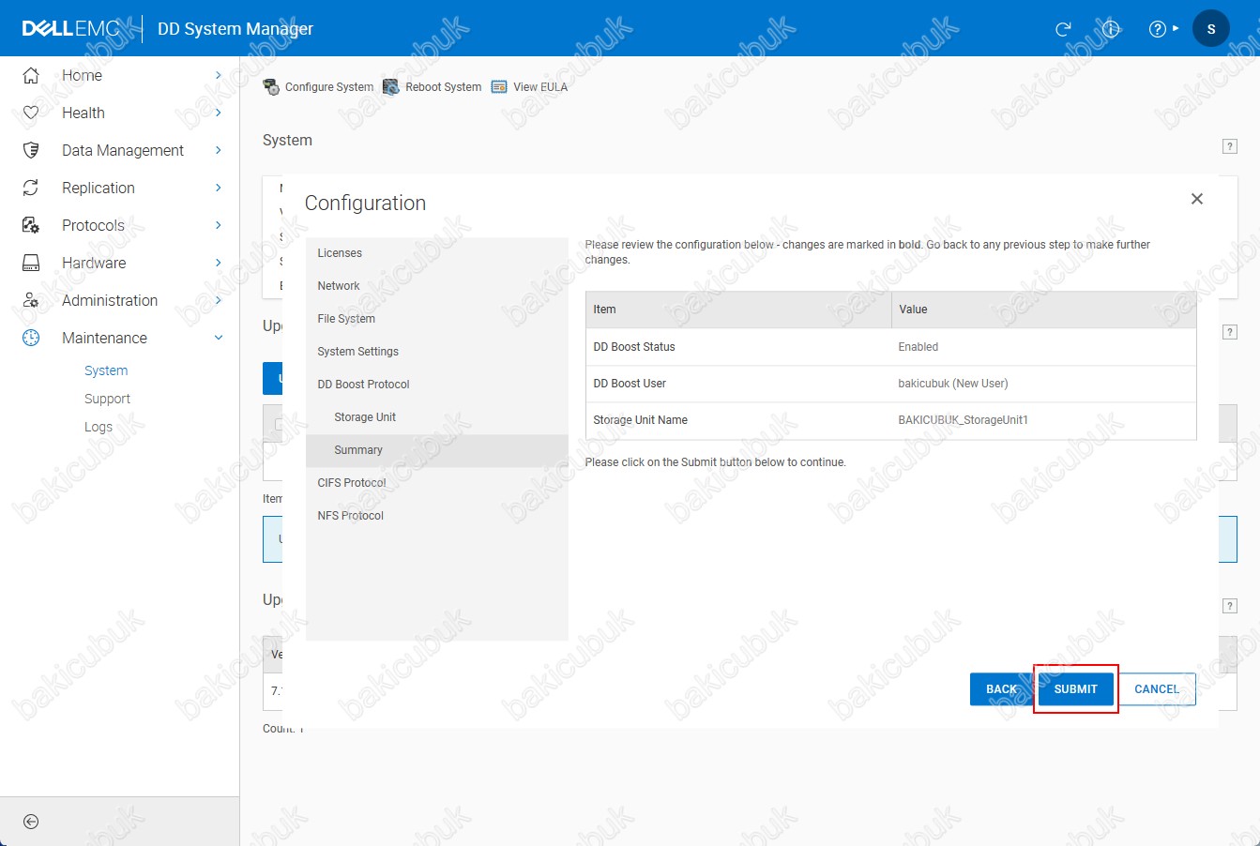The width and height of the screenshot is (1260, 846).
Task: Open the Logs item under Maintenance
Action: 99,427
